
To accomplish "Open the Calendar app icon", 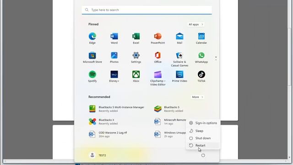I will click(201, 38).
